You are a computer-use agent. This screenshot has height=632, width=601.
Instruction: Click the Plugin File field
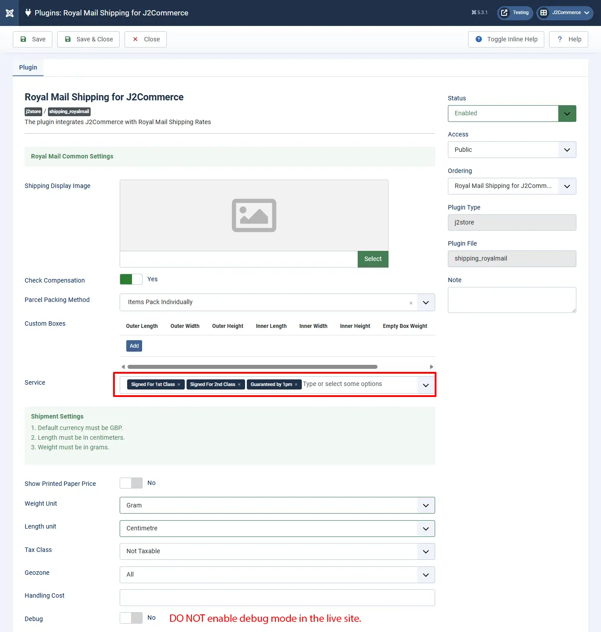[x=512, y=259]
